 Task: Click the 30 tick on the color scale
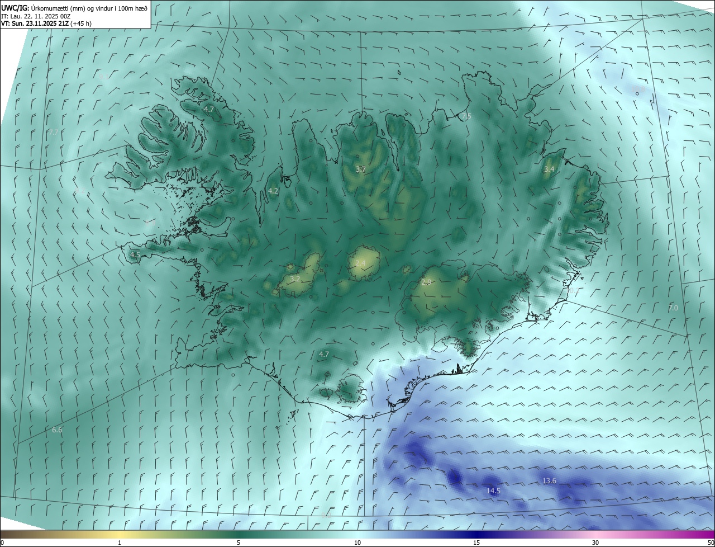pyautogui.click(x=595, y=543)
